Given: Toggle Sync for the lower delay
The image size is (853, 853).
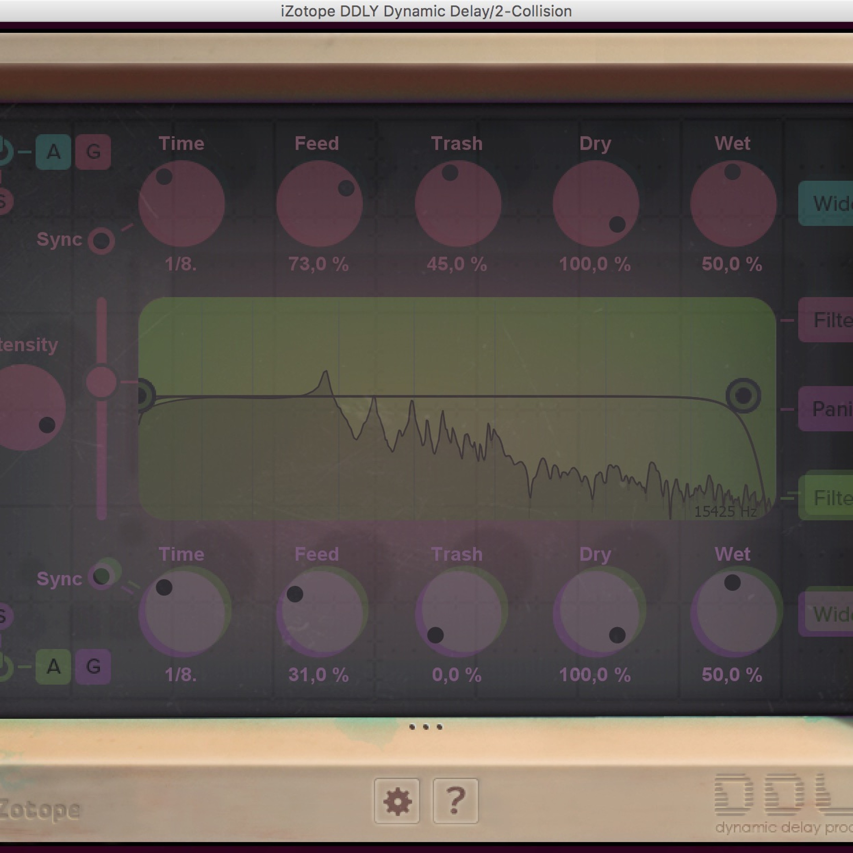Looking at the screenshot, I should [102, 576].
